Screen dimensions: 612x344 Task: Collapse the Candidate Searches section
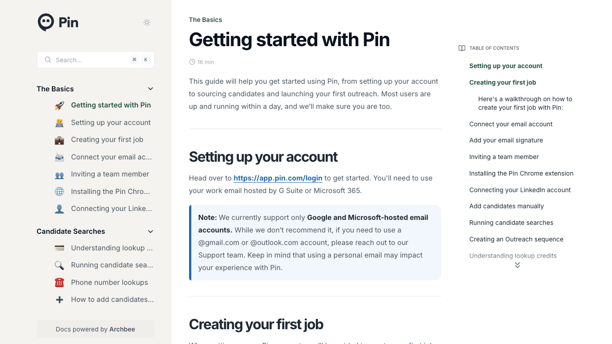coord(151,231)
